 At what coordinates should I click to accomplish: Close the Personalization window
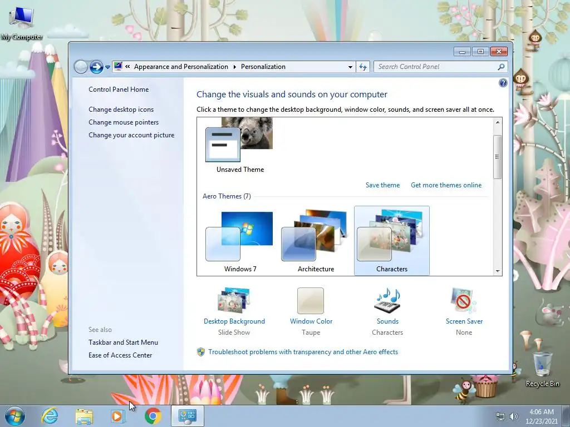pos(499,52)
